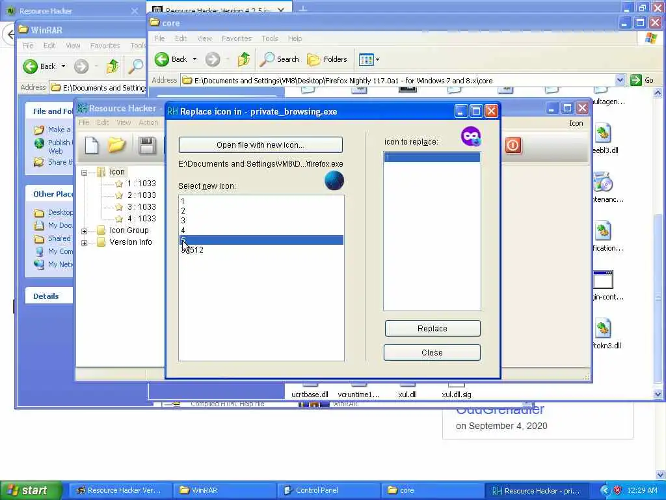Select tree item 4 : 1033

coord(141,219)
